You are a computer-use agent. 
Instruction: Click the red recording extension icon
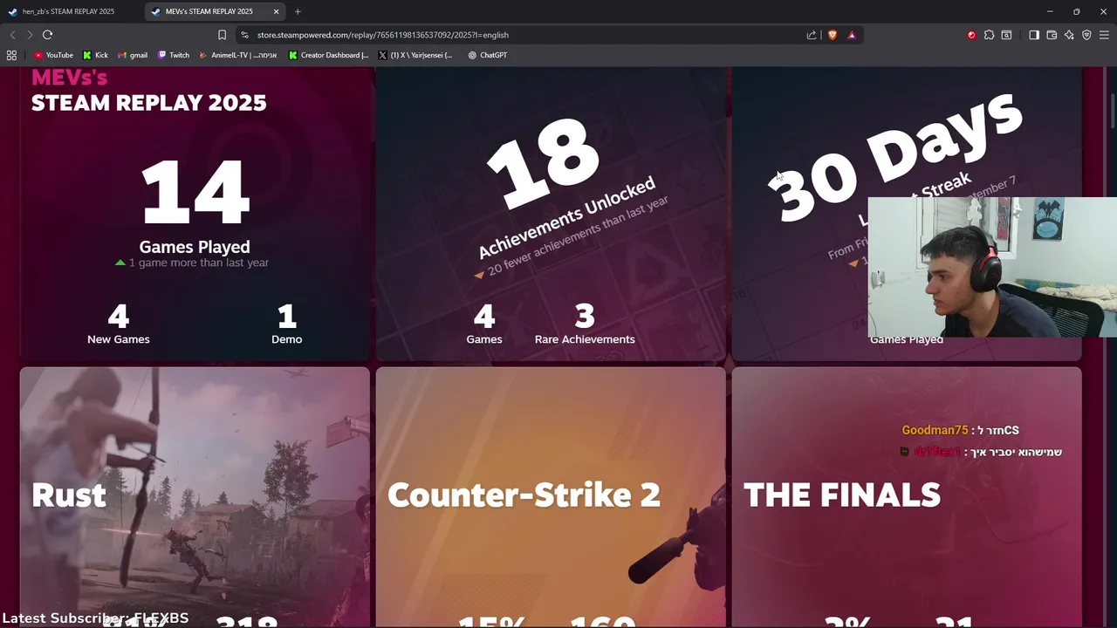point(971,35)
